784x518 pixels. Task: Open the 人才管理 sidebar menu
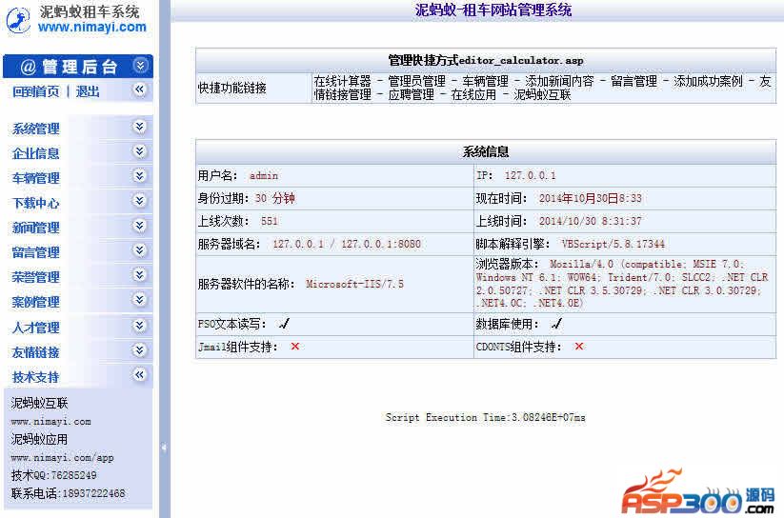[35, 328]
